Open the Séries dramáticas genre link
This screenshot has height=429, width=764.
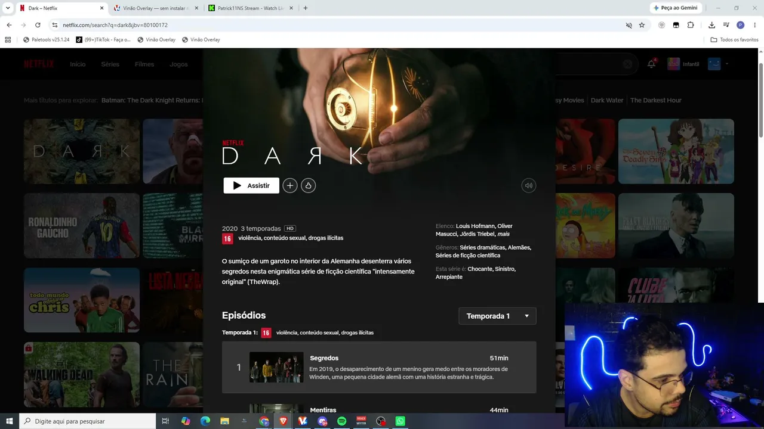[x=483, y=247]
